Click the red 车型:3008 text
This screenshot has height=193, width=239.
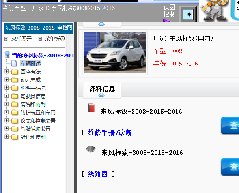168,51
